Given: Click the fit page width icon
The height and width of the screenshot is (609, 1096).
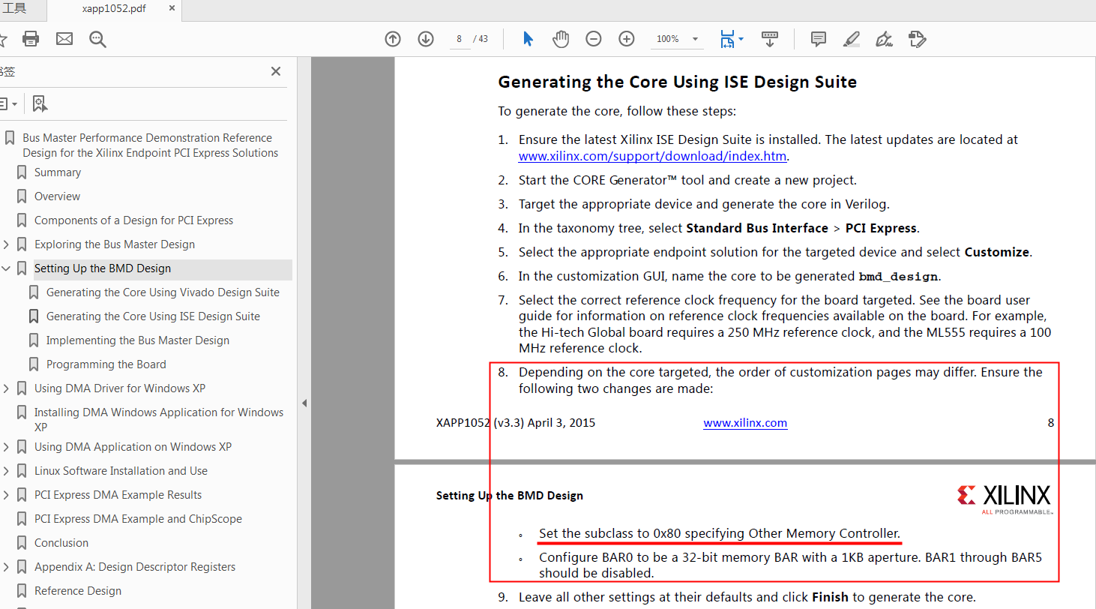Looking at the screenshot, I should pos(726,39).
